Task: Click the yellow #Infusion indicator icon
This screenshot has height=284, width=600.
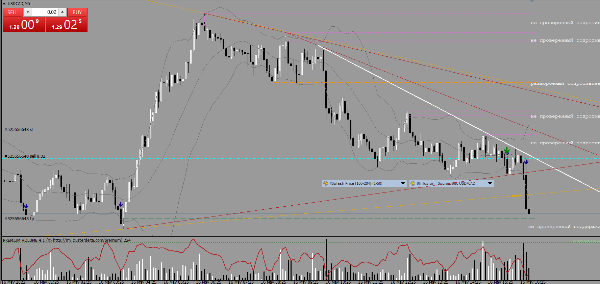Action: [413, 183]
